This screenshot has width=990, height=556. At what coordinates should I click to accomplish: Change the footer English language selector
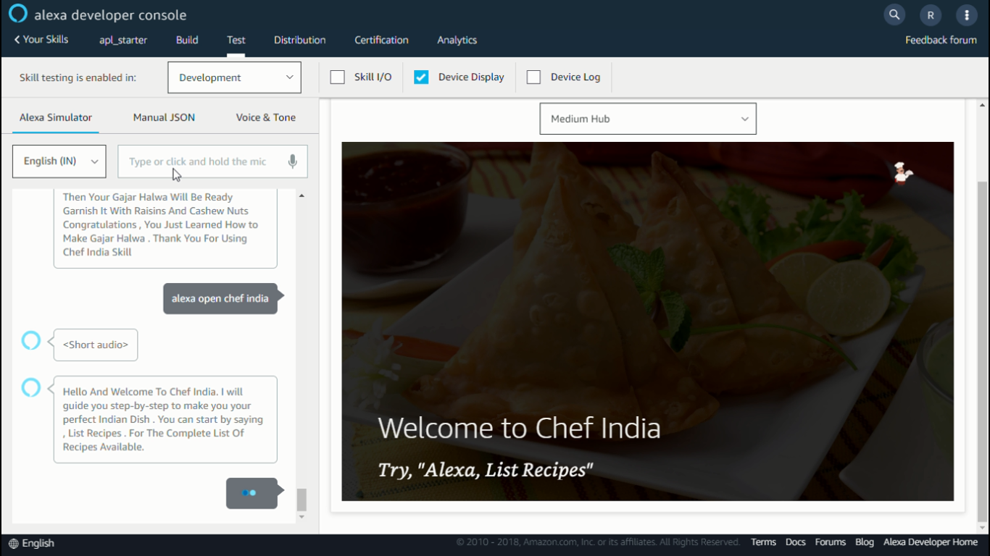(x=32, y=543)
